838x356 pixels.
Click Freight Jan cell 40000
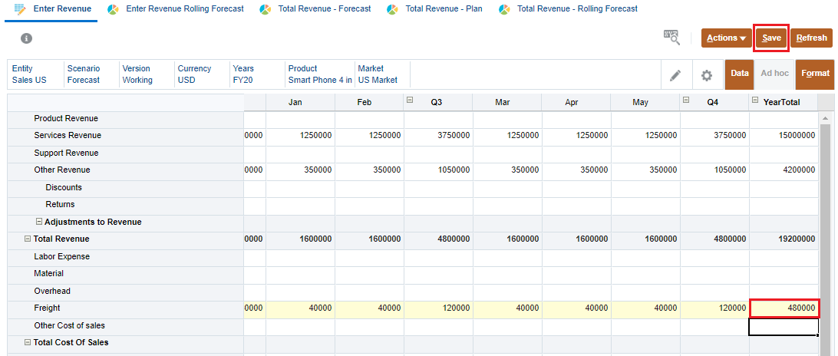point(300,308)
